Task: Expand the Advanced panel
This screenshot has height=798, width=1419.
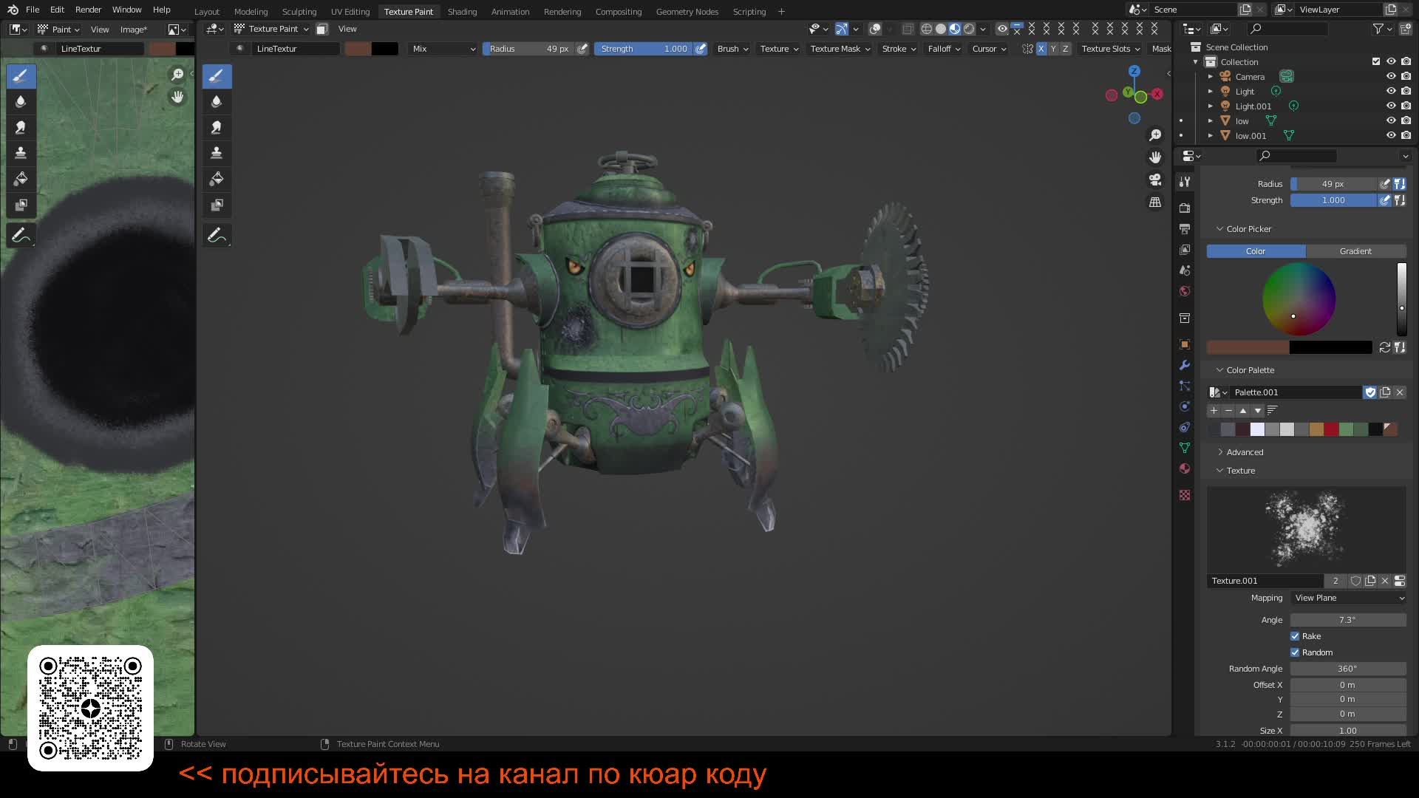Action: [1245, 452]
